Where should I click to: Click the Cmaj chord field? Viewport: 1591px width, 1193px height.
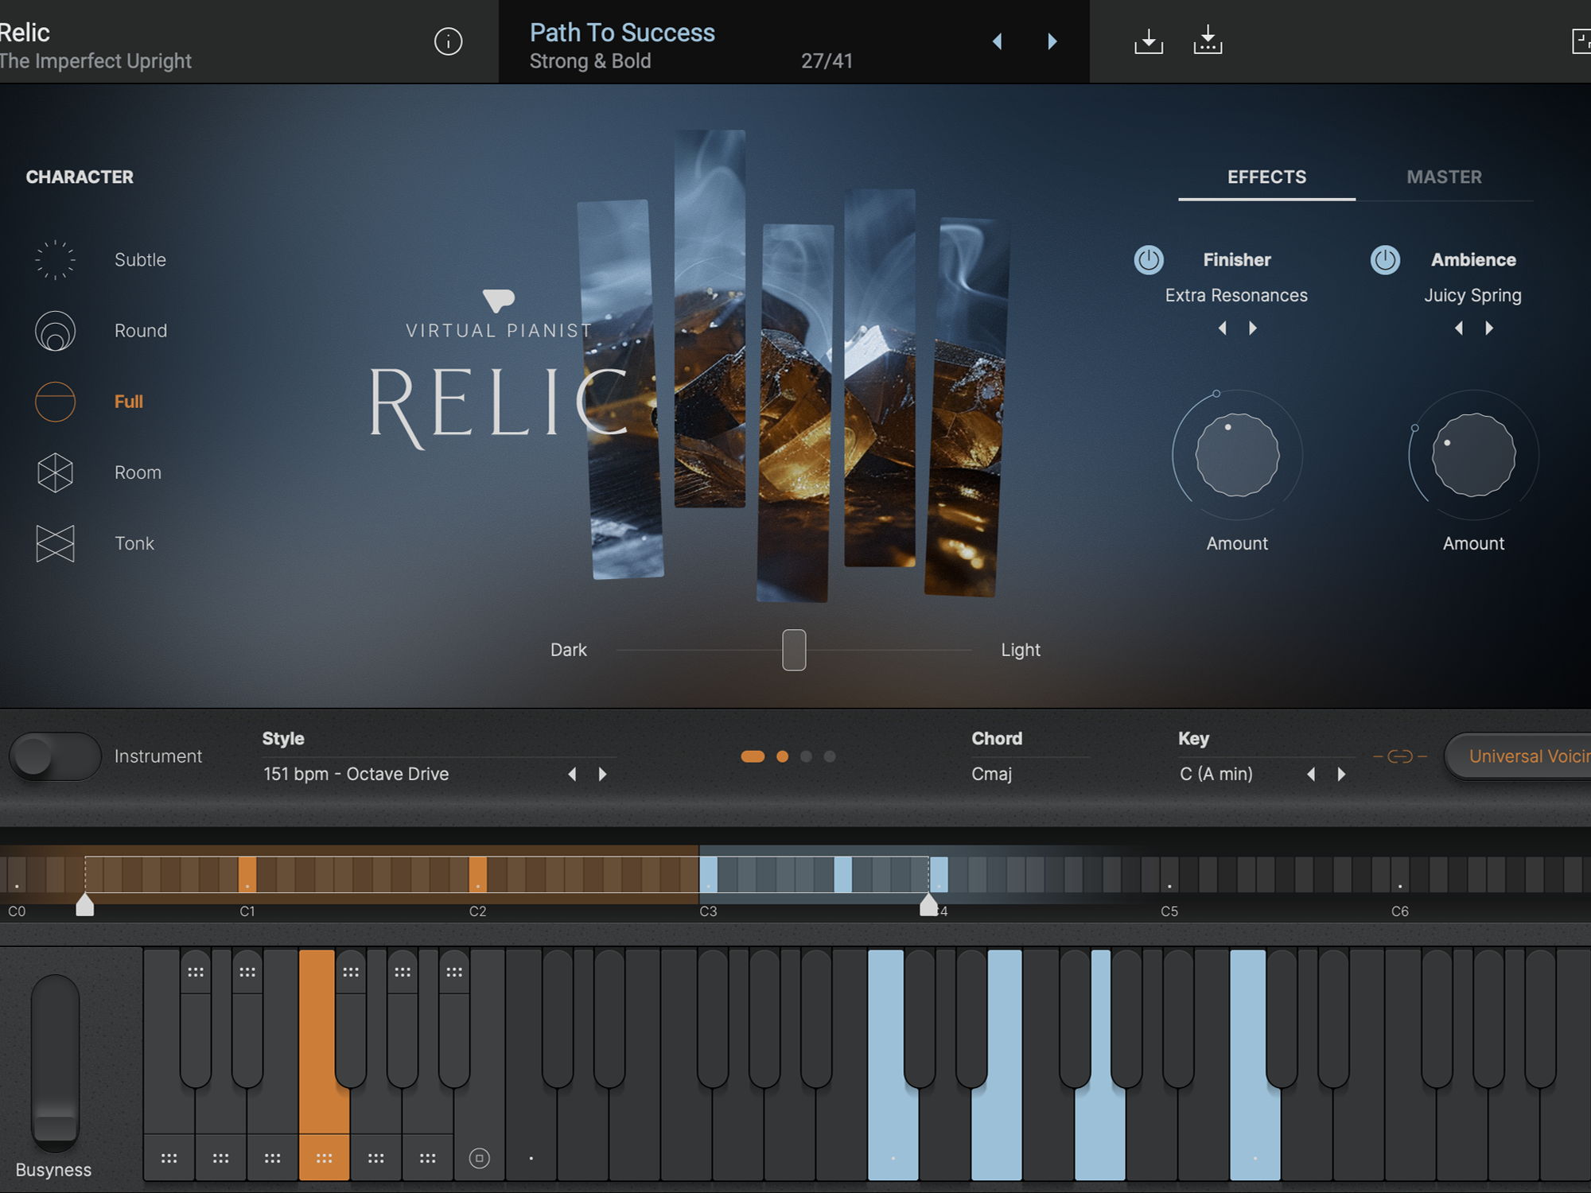pos(991,774)
